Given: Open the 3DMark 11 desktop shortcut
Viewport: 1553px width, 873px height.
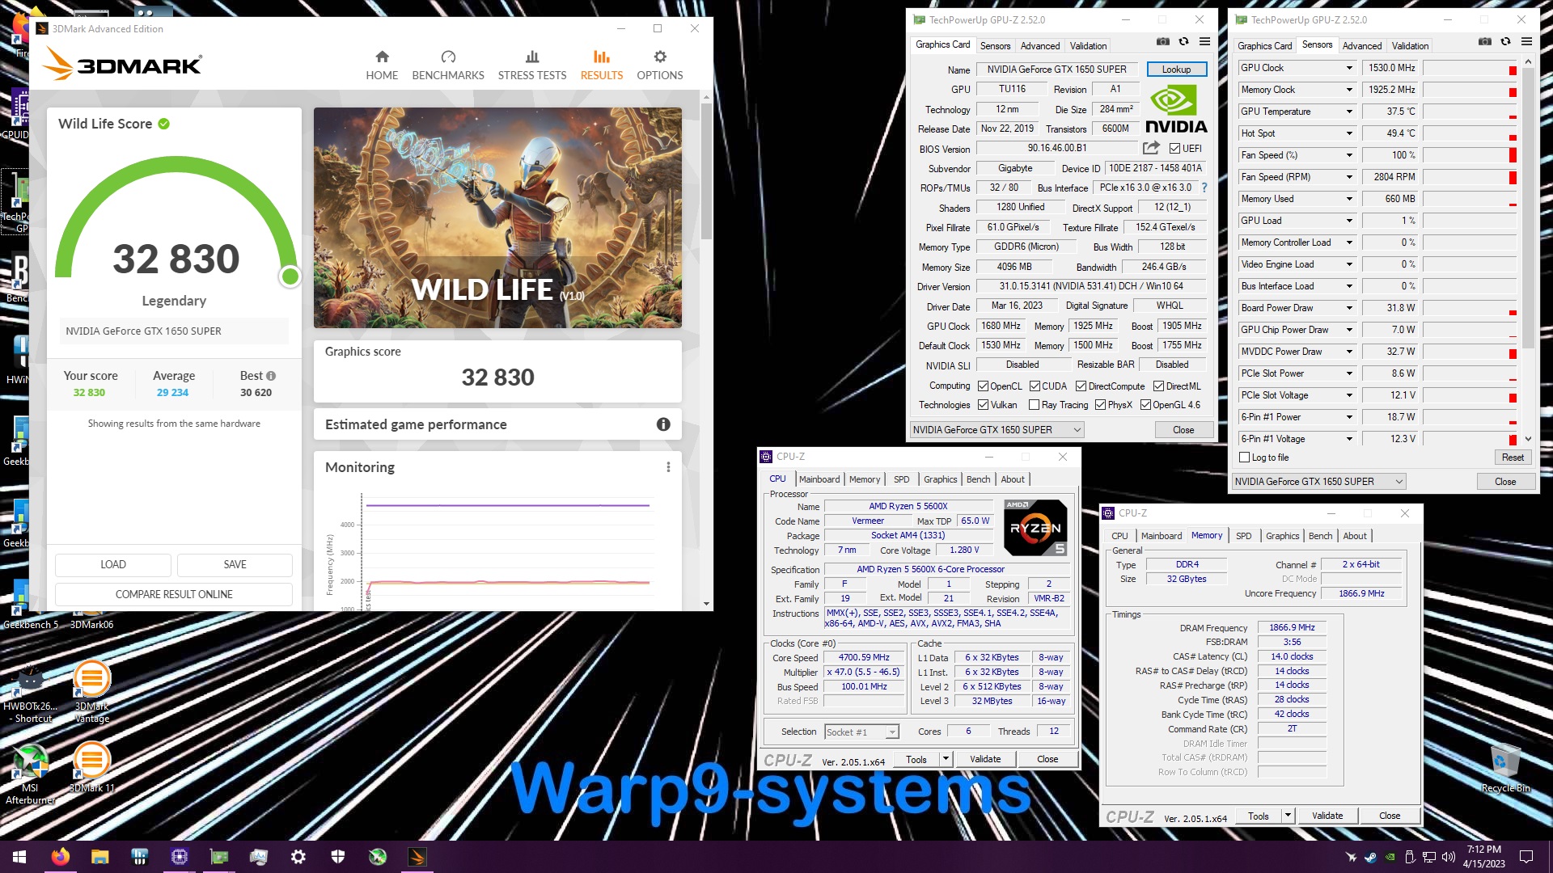Looking at the screenshot, I should point(92,768).
